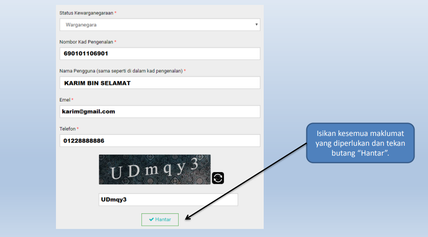Click the Emel label text

[65, 100]
